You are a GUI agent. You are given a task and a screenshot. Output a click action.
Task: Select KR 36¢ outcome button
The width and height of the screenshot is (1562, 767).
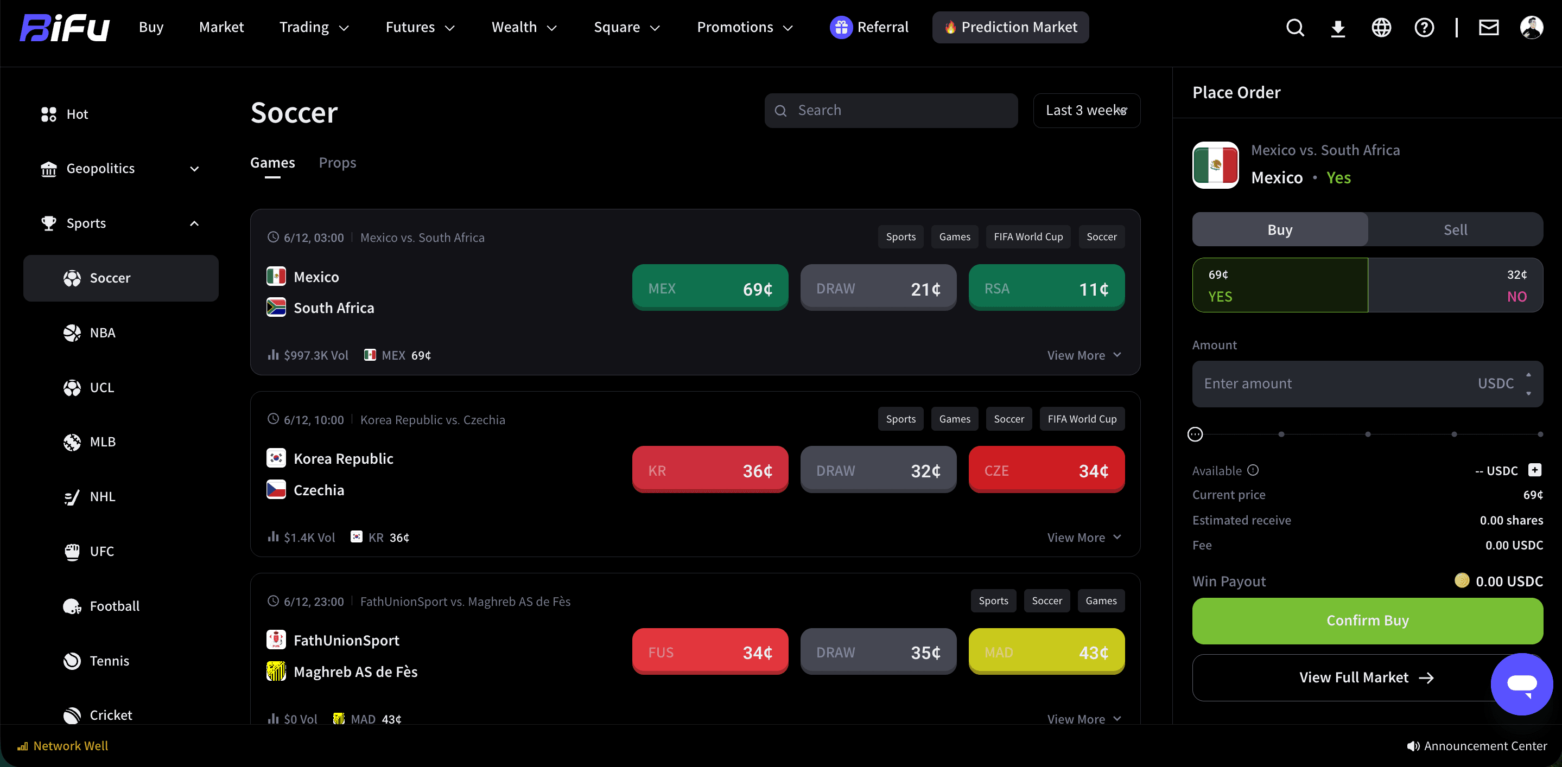[x=710, y=470]
